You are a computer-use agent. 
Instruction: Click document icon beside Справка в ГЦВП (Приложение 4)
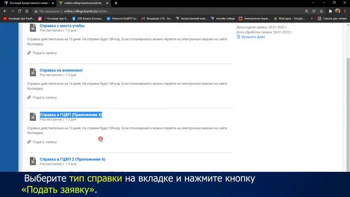(33, 117)
